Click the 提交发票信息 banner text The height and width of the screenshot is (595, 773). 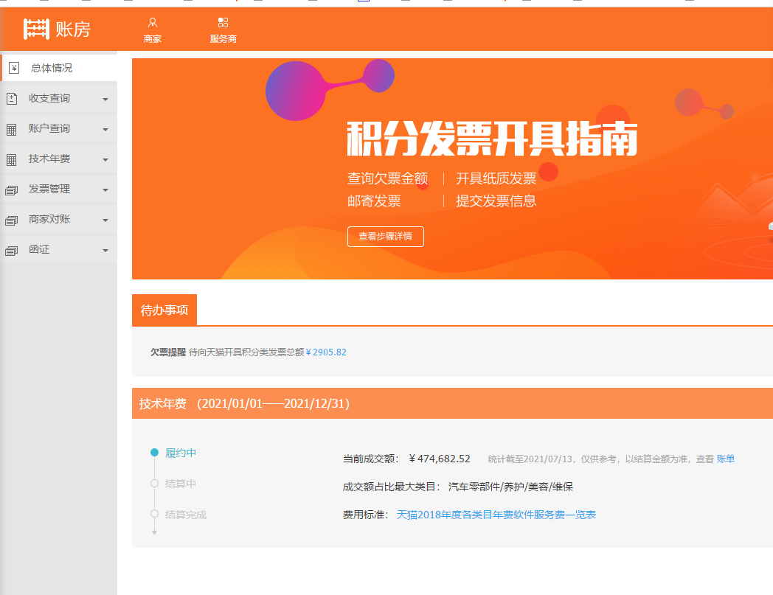pos(496,201)
